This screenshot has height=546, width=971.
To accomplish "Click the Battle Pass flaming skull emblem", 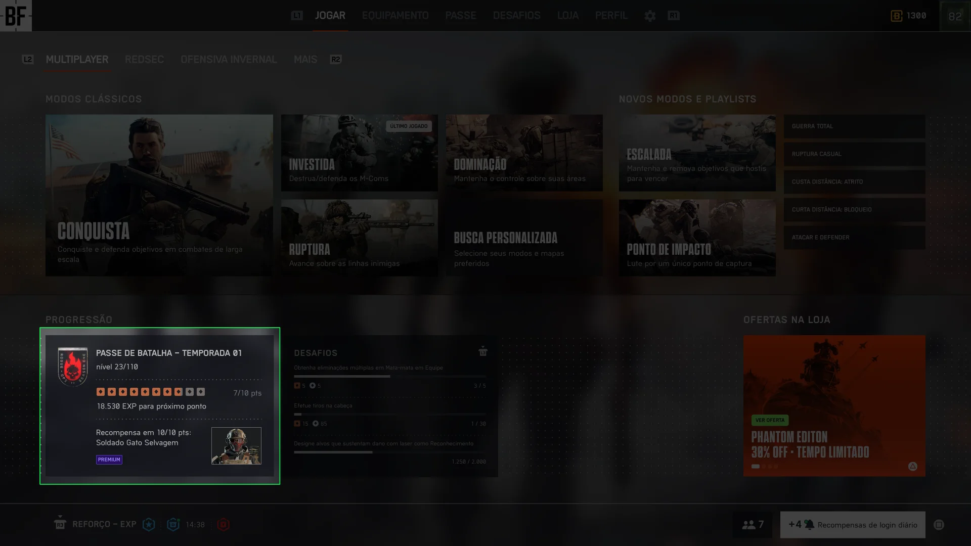I will [73, 367].
